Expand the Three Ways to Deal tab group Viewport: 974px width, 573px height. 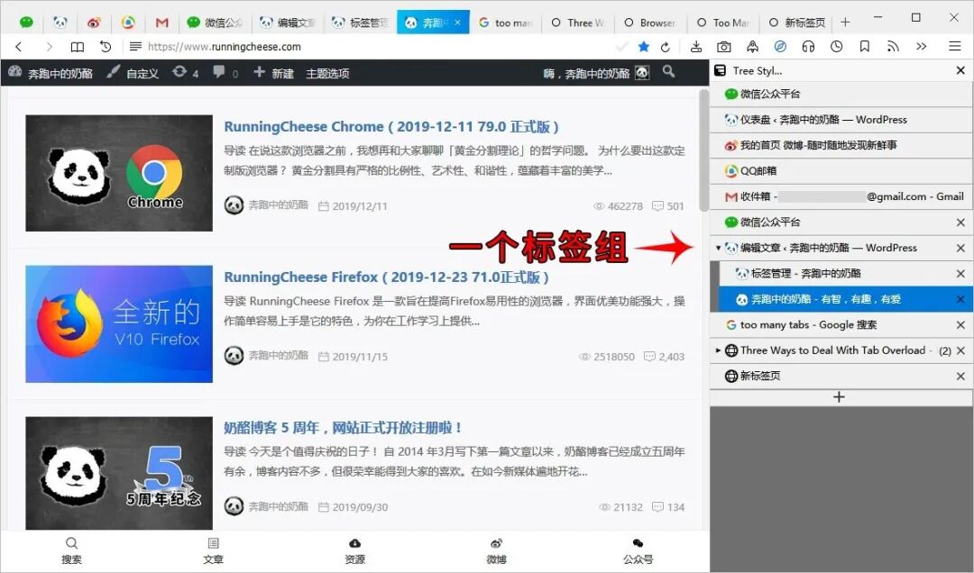(x=718, y=350)
